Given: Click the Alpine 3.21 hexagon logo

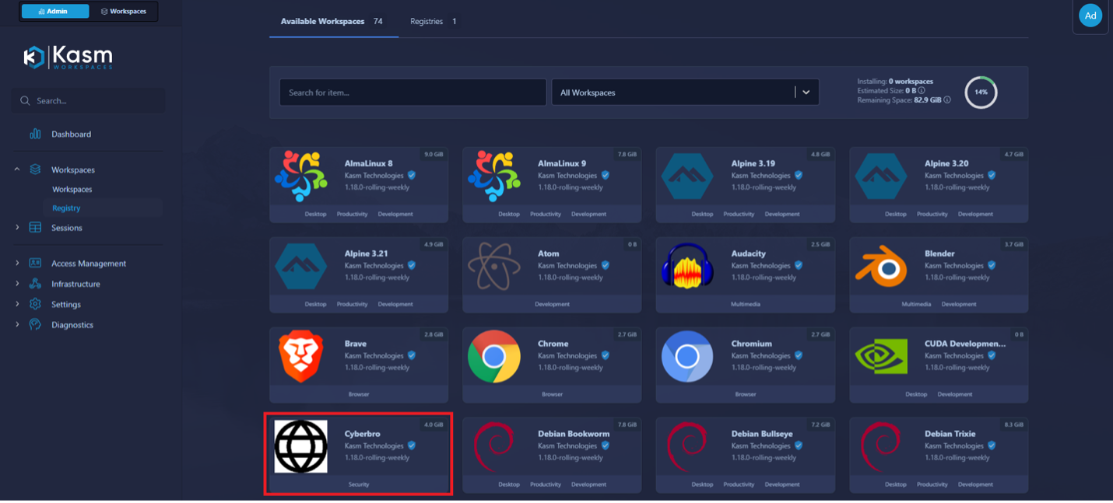Looking at the screenshot, I should [301, 266].
